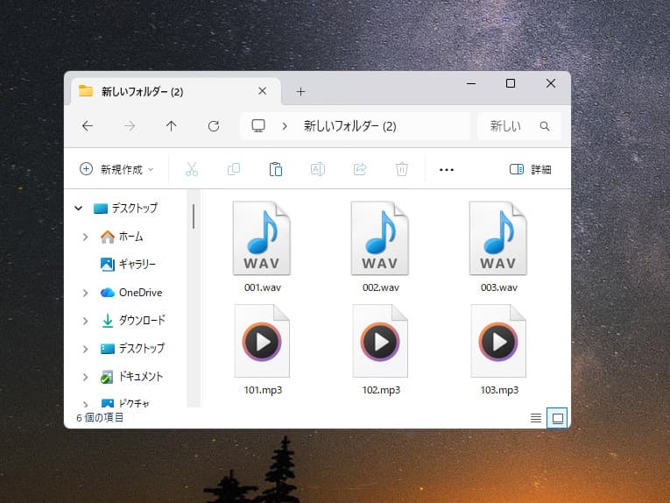Click the Cut scissors icon in toolbar

click(192, 169)
